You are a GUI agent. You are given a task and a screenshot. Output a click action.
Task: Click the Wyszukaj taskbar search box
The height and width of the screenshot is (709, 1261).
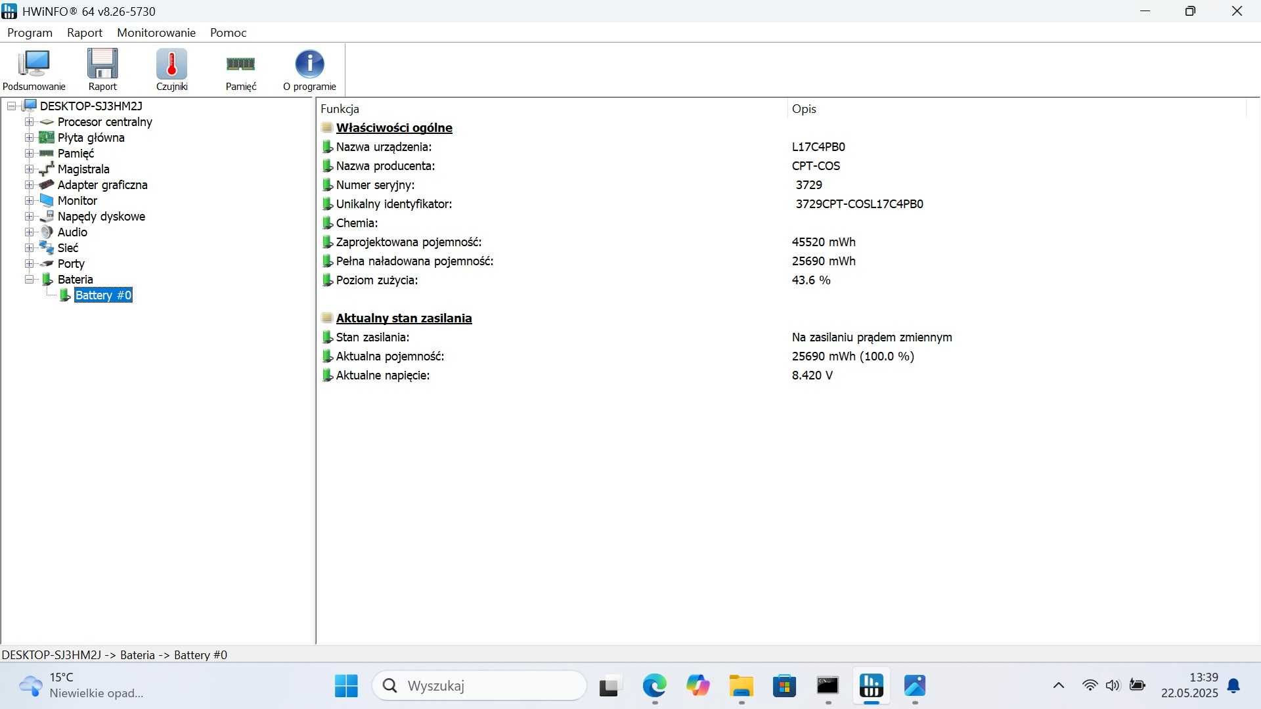pos(479,686)
